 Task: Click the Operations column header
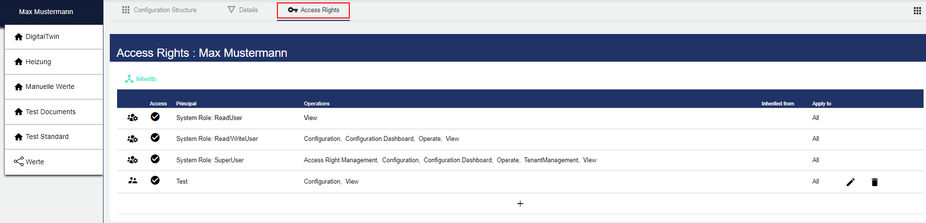pos(317,103)
